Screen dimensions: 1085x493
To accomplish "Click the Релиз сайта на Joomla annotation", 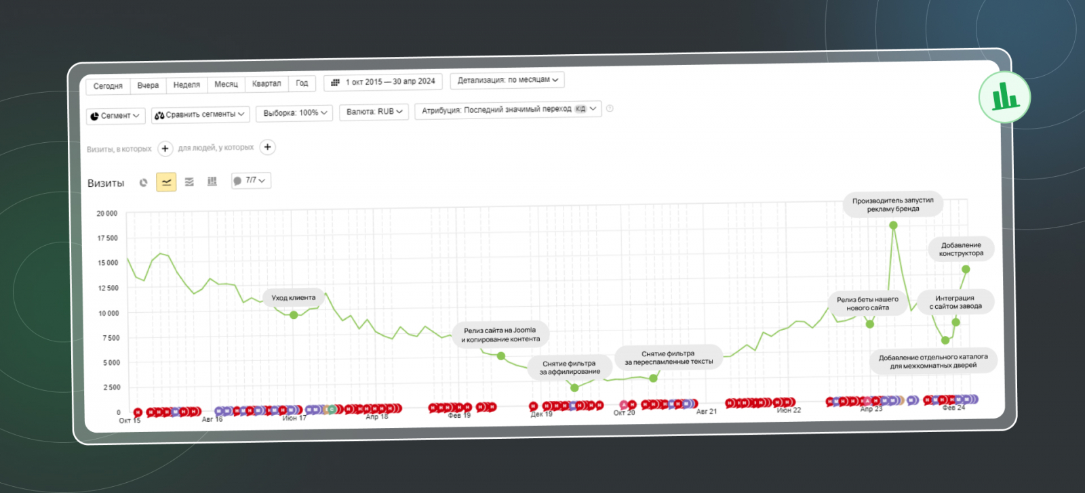I will tap(500, 335).
